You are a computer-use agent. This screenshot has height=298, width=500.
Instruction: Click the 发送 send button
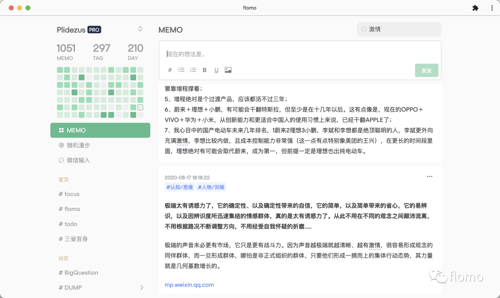tap(426, 70)
